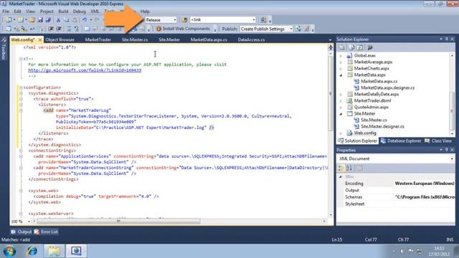
Task: Expand the MarketTrader.dbml tree node
Action: pyautogui.click(x=341, y=100)
